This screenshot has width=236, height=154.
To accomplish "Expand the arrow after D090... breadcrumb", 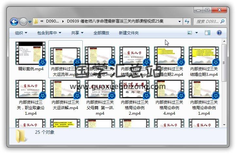I will [63, 21].
